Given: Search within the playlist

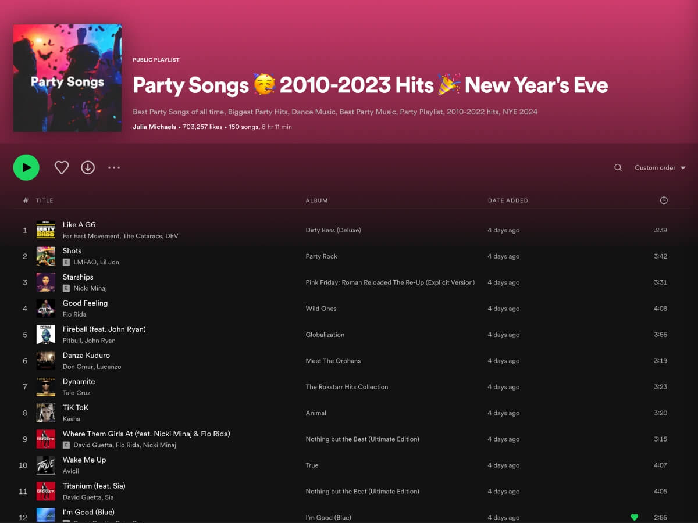Looking at the screenshot, I should pos(618,167).
